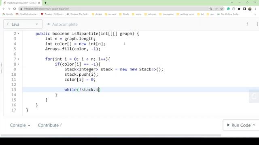Open the docker bookmark folder
Screen dimensions: 259x145
[x=97, y=14]
